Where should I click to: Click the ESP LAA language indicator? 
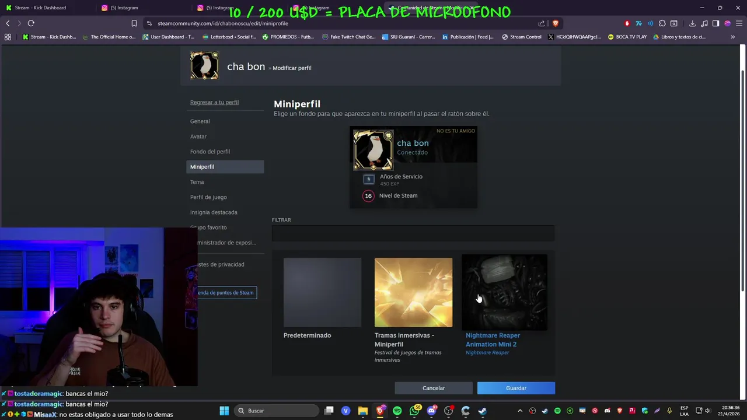pyautogui.click(x=684, y=411)
